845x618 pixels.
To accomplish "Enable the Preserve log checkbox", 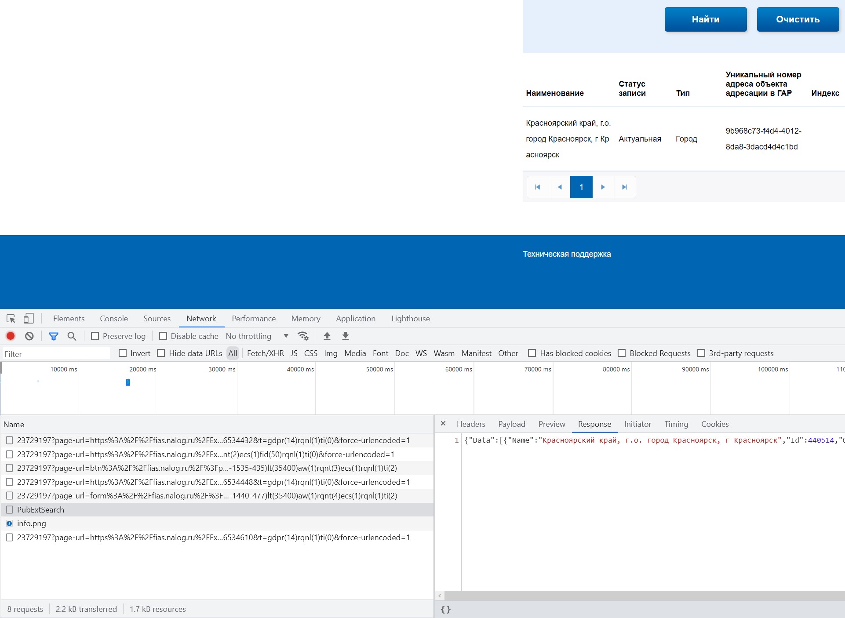I will pyautogui.click(x=95, y=336).
